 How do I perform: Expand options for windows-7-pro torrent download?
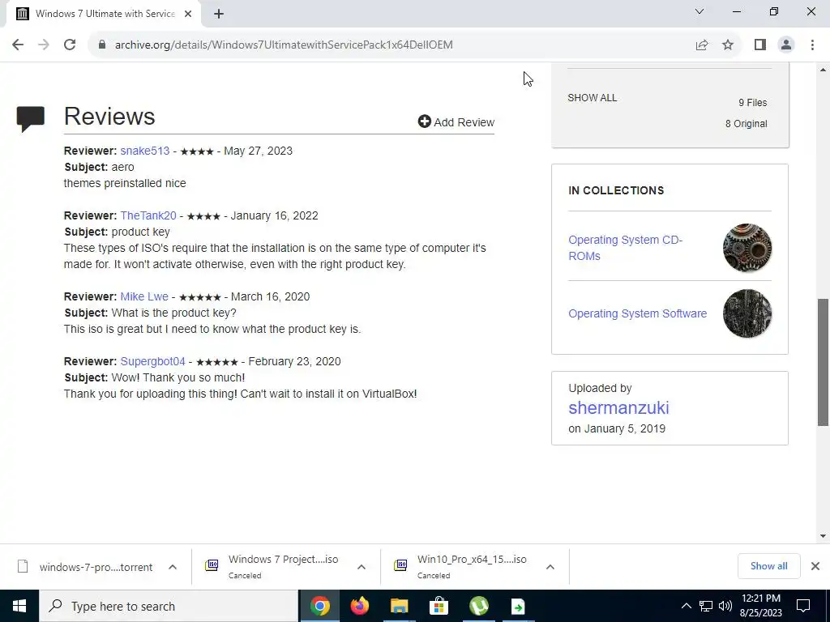coord(173,567)
